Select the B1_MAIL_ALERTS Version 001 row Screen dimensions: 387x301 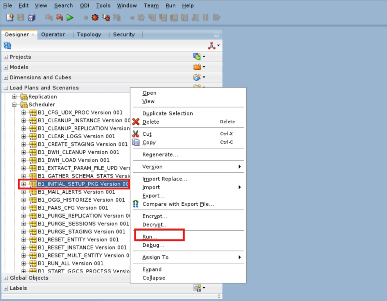point(76,192)
